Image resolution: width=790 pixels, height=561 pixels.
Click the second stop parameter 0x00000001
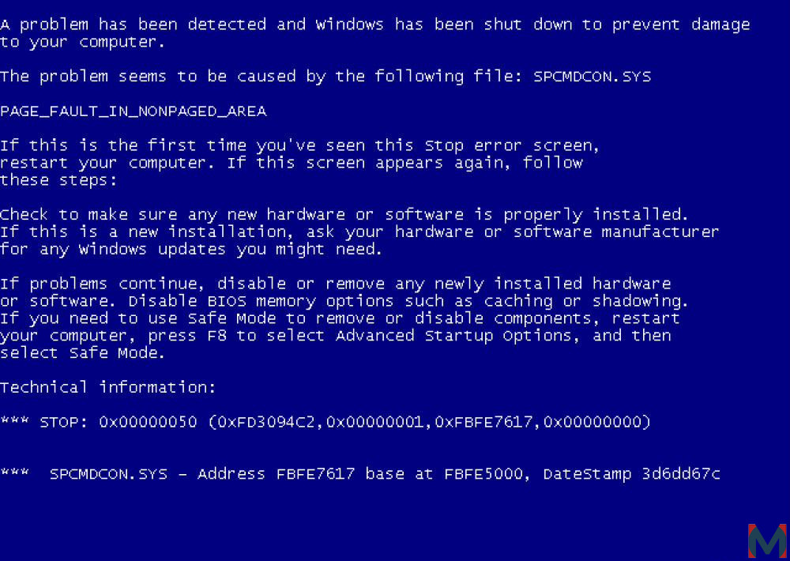(374, 422)
